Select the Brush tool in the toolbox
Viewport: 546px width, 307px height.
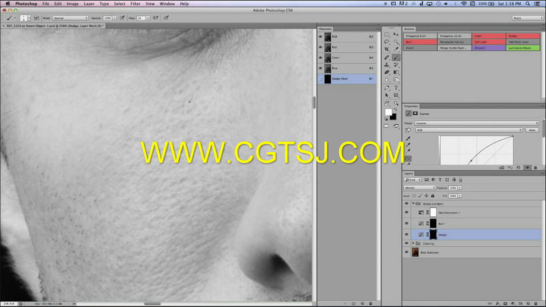click(x=396, y=57)
